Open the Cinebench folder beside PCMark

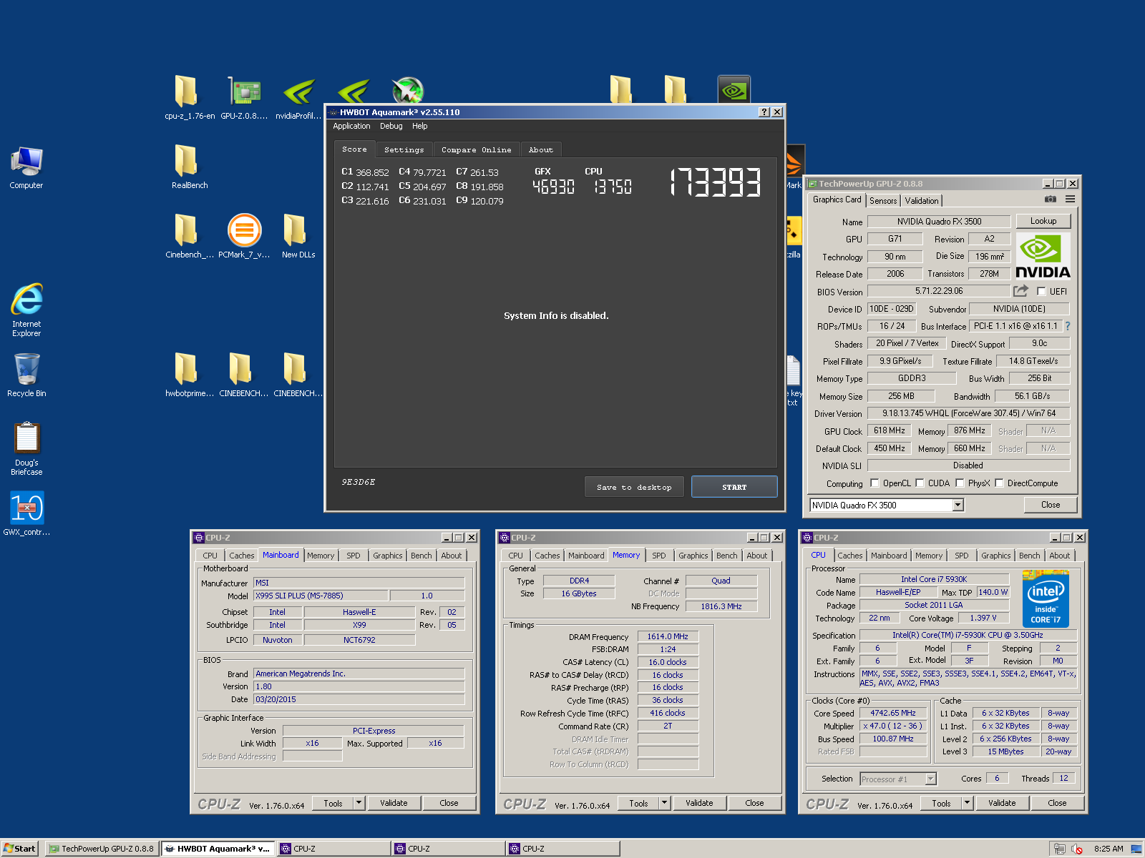(x=189, y=236)
